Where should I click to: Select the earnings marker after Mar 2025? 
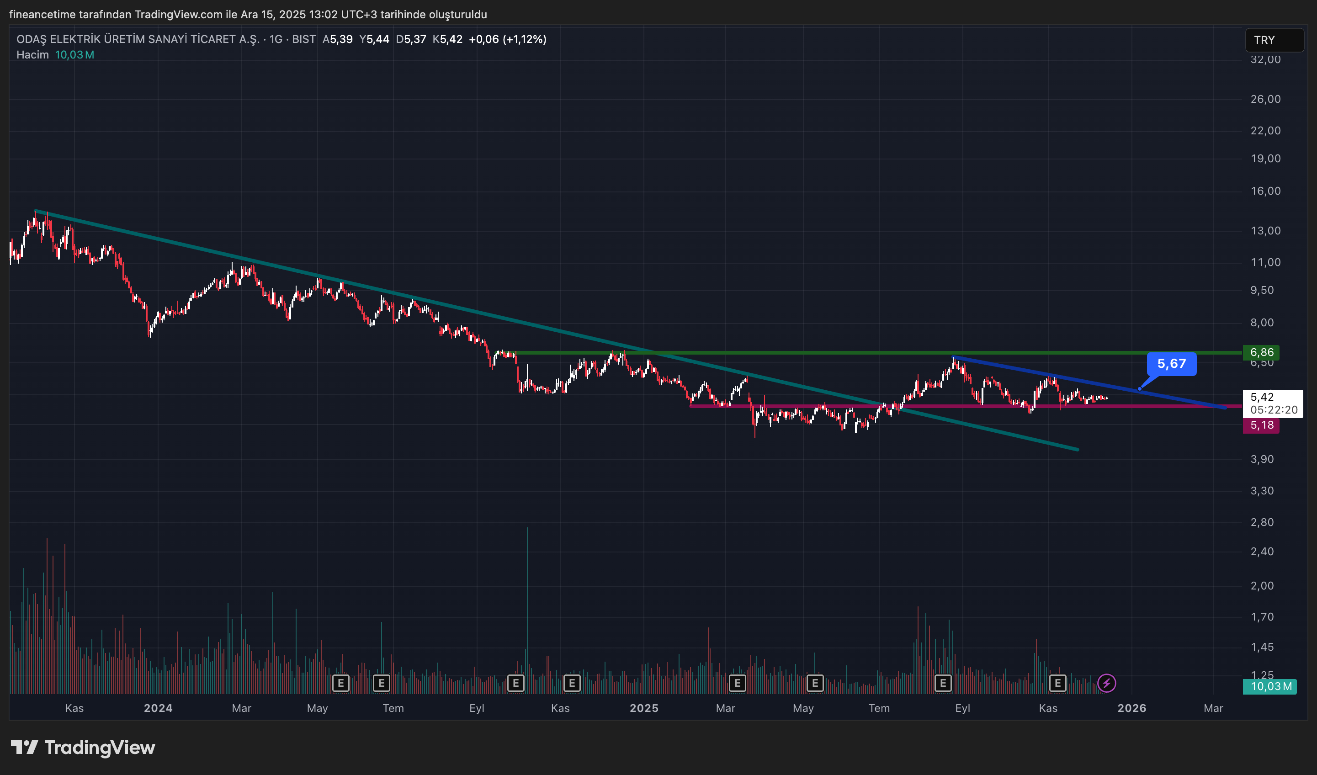point(738,683)
